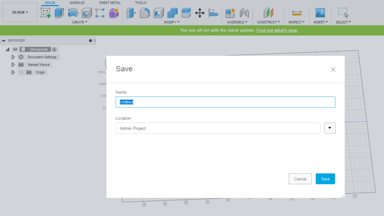Viewport: 384px width, 216px height.
Task: Select the Hole tool icon
Action: (x=86, y=13)
